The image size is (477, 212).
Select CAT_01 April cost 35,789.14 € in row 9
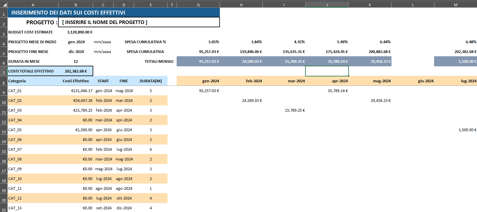tap(338, 91)
